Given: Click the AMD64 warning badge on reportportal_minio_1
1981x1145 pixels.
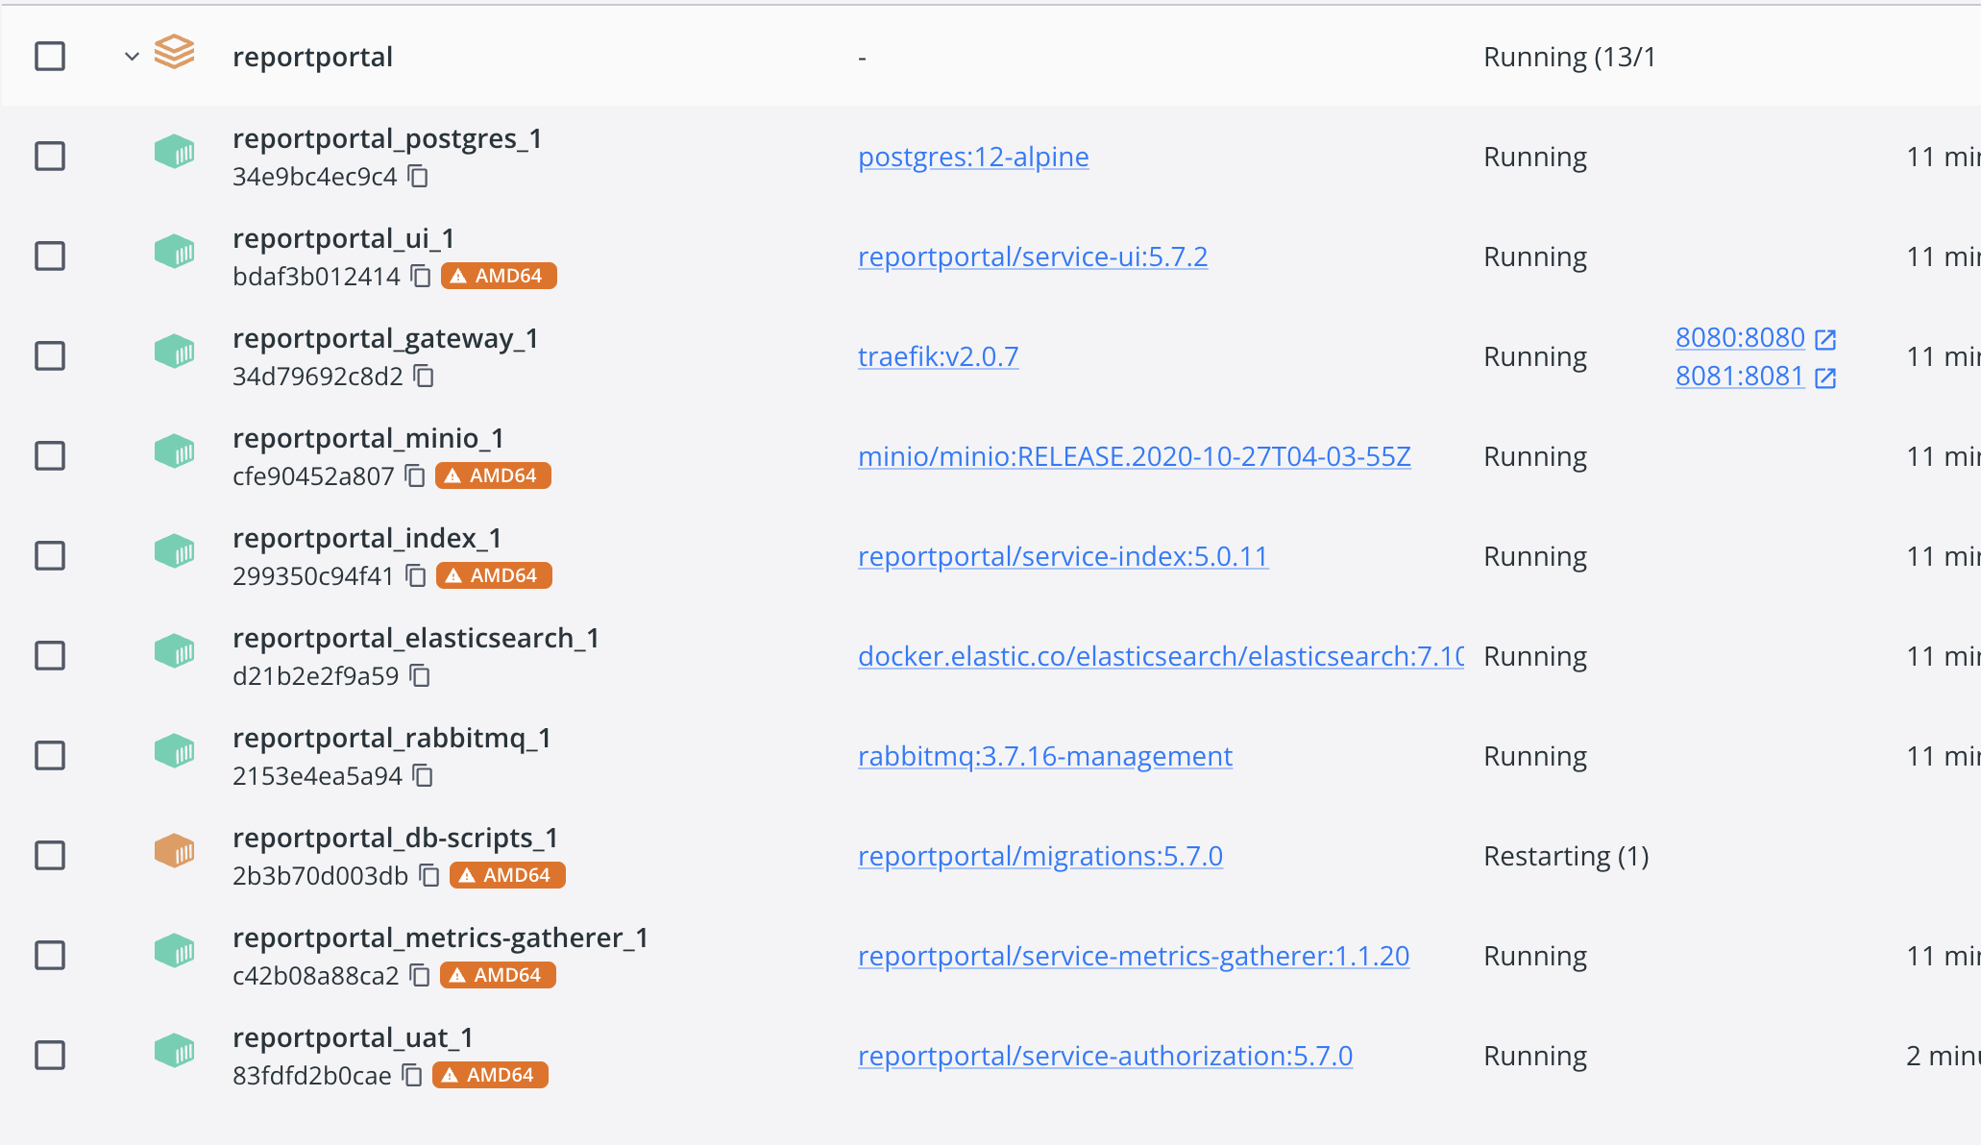Looking at the screenshot, I should tap(493, 475).
